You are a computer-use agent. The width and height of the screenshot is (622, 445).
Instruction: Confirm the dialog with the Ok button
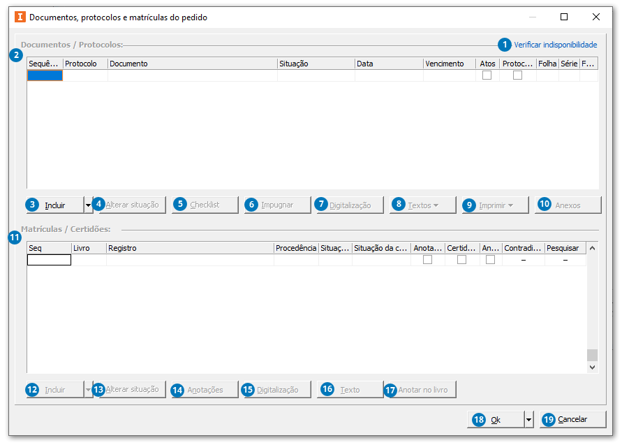(497, 418)
